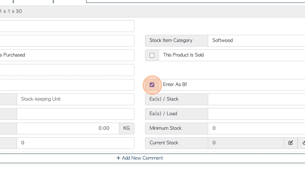Select the 1 x 1 x 30 header row
305x171 pixels.
point(152,11)
